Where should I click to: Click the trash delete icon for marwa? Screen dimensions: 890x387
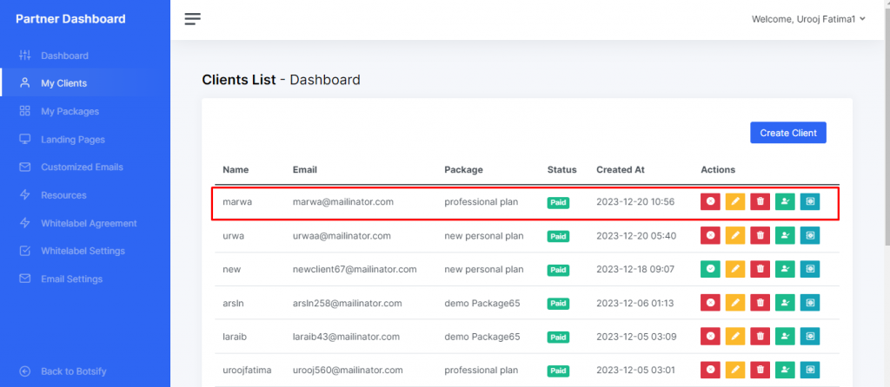point(760,201)
